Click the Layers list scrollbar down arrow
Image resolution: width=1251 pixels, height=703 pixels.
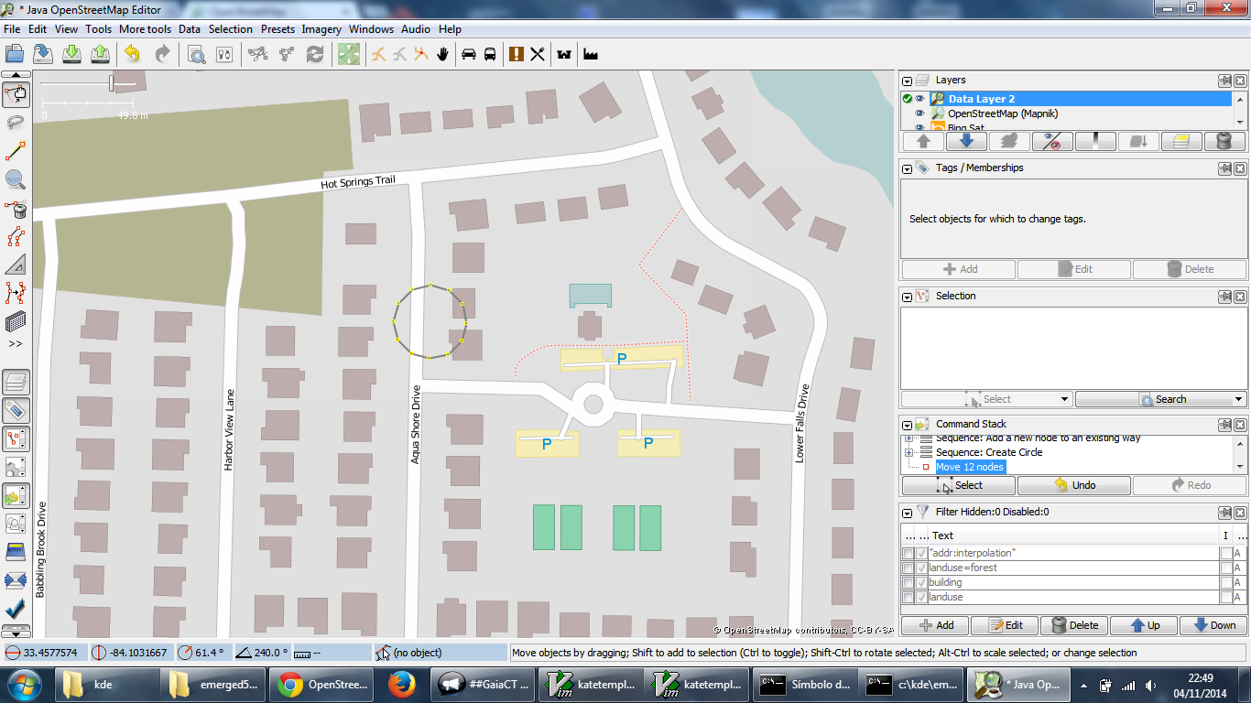click(x=1239, y=124)
